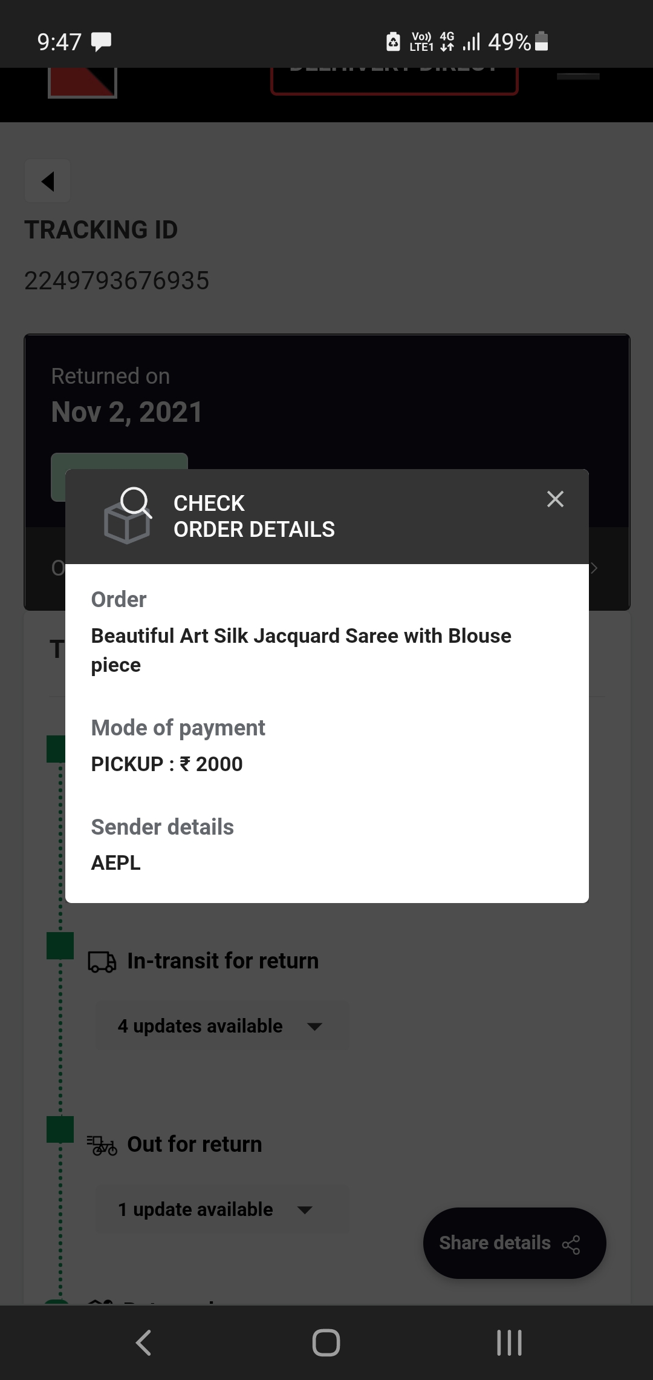The image size is (653, 1380).
Task: Tap the delivery bike icon beside Out for return
Action: 102,1145
